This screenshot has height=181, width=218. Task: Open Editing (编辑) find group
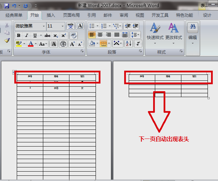[193, 33]
